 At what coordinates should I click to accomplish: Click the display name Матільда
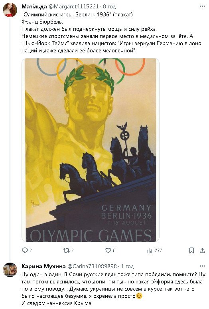(34, 6)
